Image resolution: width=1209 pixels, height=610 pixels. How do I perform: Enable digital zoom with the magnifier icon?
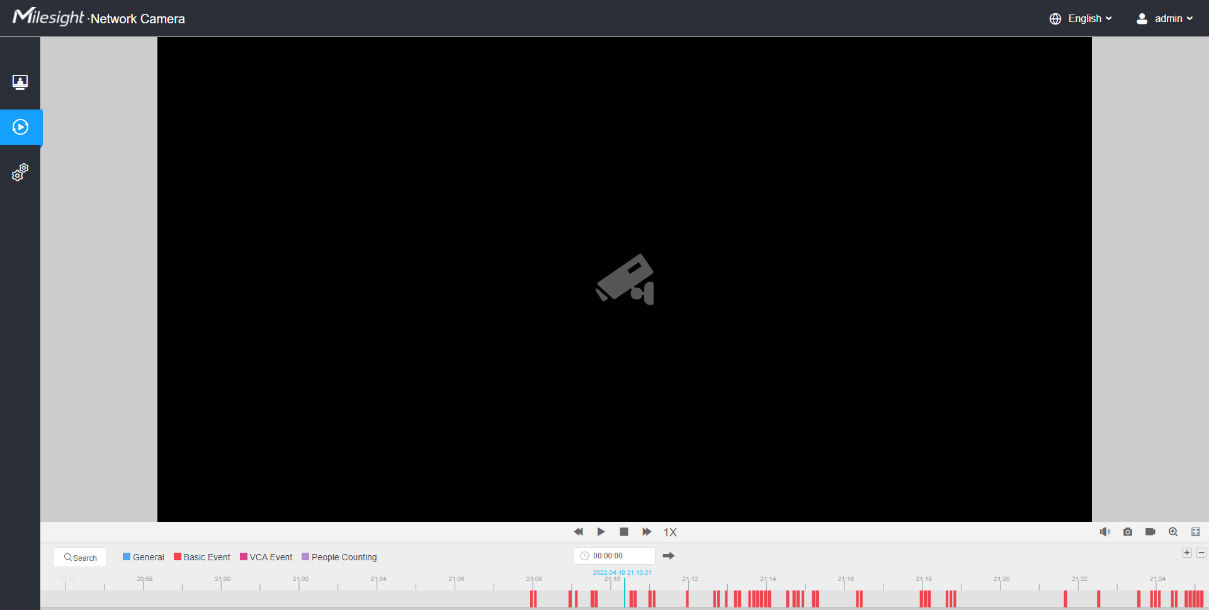pyautogui.click(x=1173, y=532)
